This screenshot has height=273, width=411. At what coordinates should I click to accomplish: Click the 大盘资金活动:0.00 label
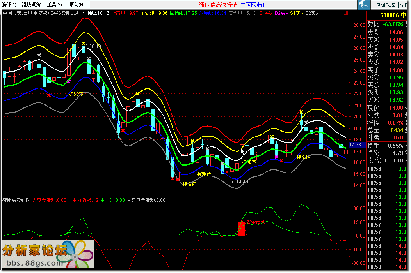pos(146,200)
